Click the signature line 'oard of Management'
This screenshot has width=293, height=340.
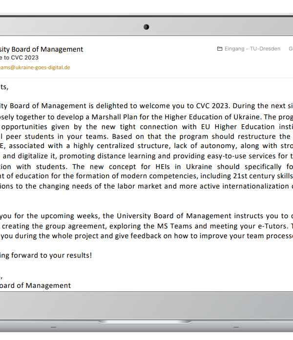pyautogui.click(x=36, y=285)
